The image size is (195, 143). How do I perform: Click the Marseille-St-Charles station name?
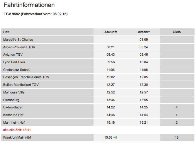coord(18,40)
